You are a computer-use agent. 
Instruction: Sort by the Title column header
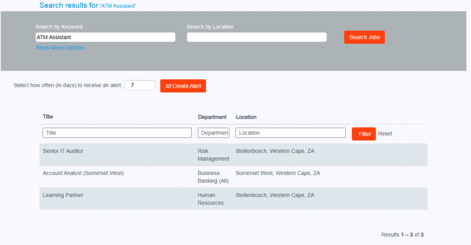pyautogui.click(x=48, y=117)
